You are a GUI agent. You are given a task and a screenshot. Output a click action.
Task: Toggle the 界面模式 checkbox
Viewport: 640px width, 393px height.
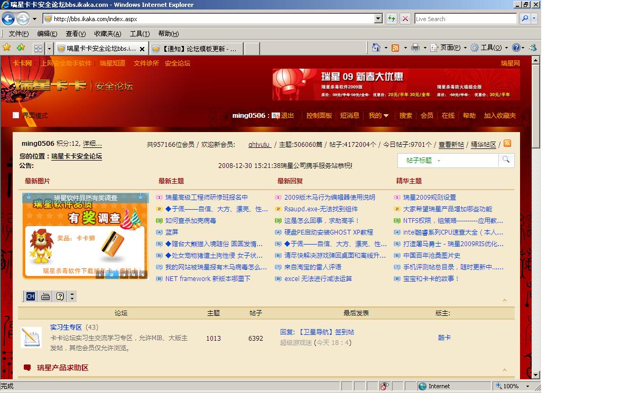pyautogui.click(x=16, y=115)
